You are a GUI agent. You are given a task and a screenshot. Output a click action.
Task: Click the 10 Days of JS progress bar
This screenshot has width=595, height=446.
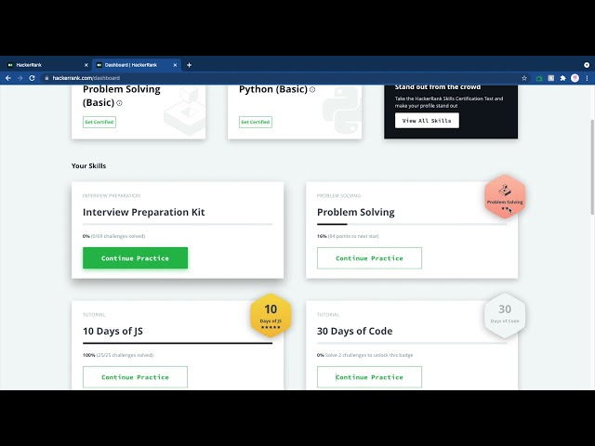[x=178, y=343]
